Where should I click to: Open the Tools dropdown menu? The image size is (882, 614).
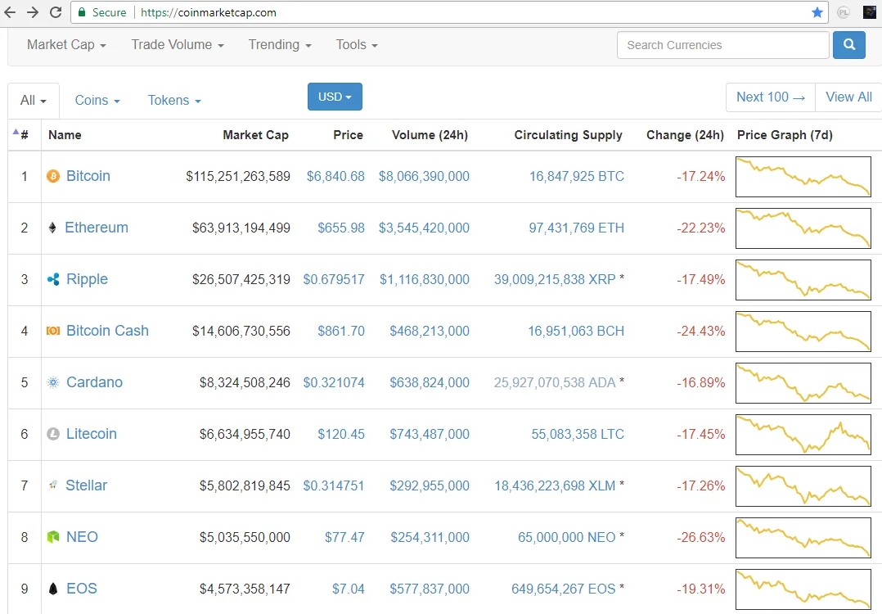click(x=357, y=44)
